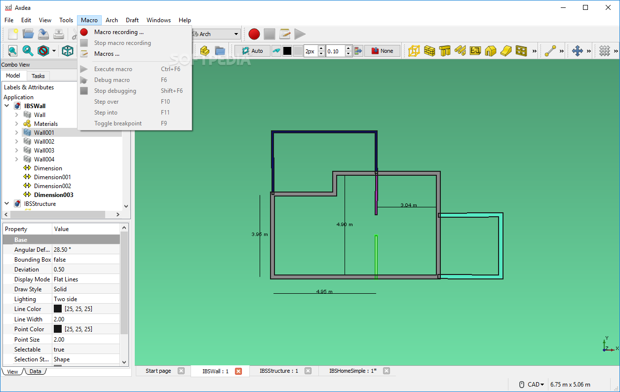Select the Arch wireframe cube tool

click(414, 50)
